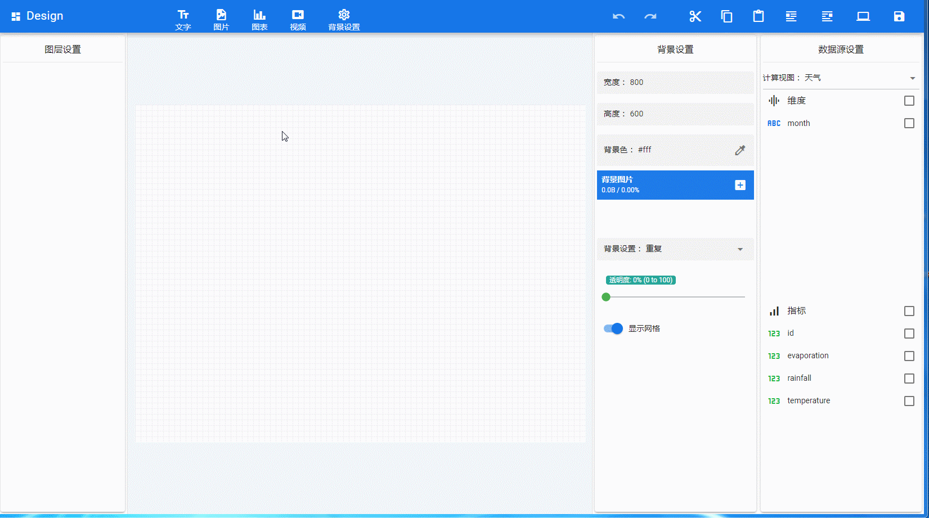
Task: Click the 背景设置 panel header
Action: point(675,49)
